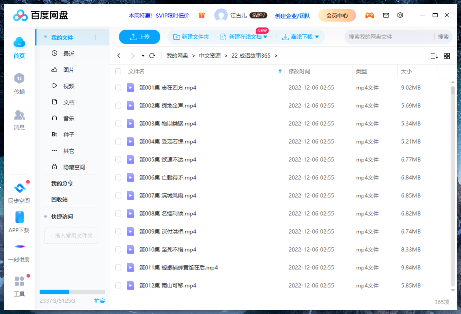The image size is (461, 314).
Task: Collapse the 我的文件 tree section
Action: [x=45, y=37]
